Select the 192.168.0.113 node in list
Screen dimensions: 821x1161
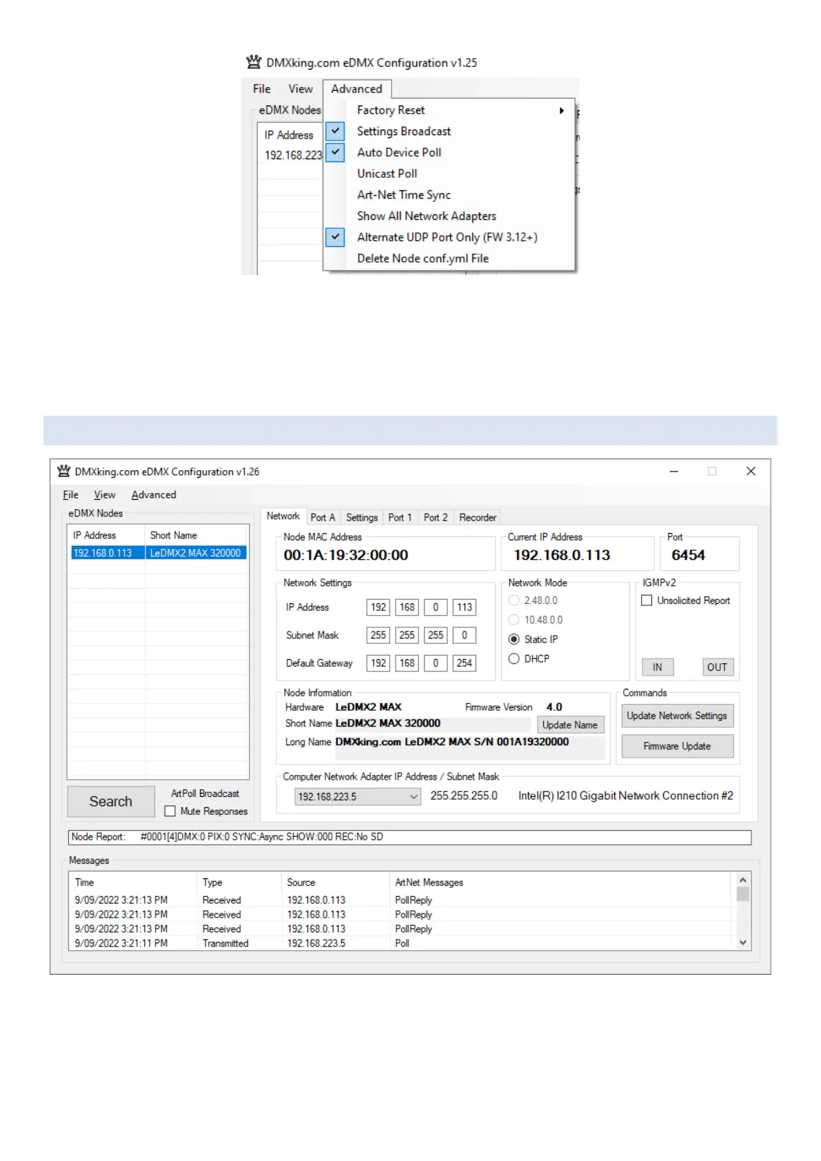pos(103,553)
